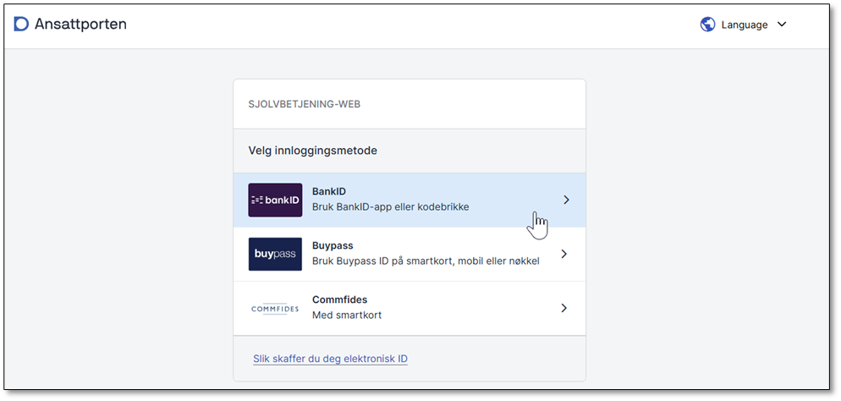
Task: Click the Language label in header
Action: point(745,25)
